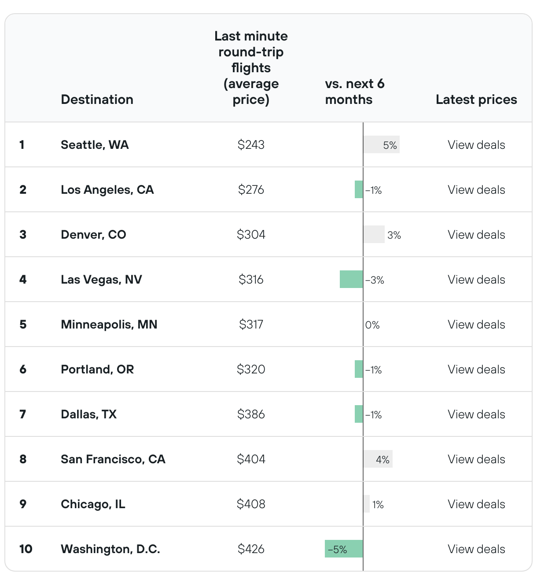
Task: Open View deals for Seattle, WA
Action: tap(476, 145)
